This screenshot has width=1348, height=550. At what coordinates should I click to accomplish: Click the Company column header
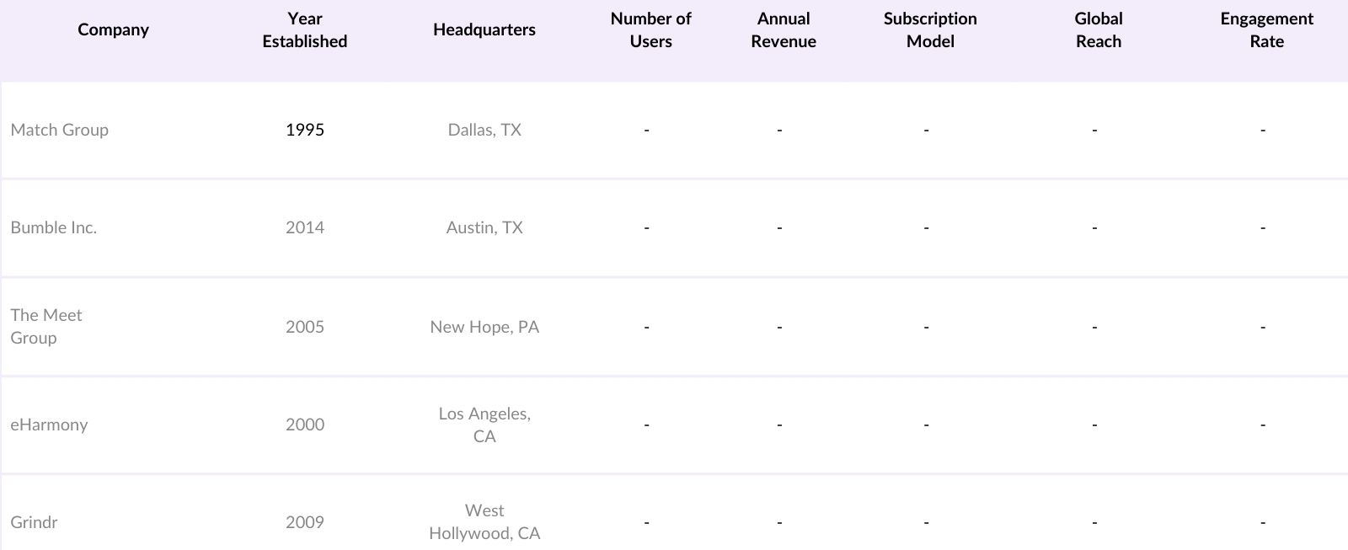pyautogui.click(x=113, y=29)
